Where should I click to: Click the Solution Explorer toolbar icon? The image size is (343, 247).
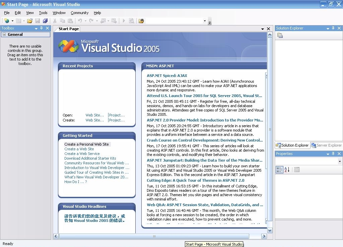tap(280, 35)
